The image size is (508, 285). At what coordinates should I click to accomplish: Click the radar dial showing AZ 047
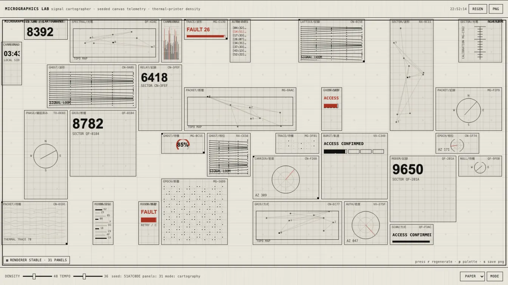366,225
